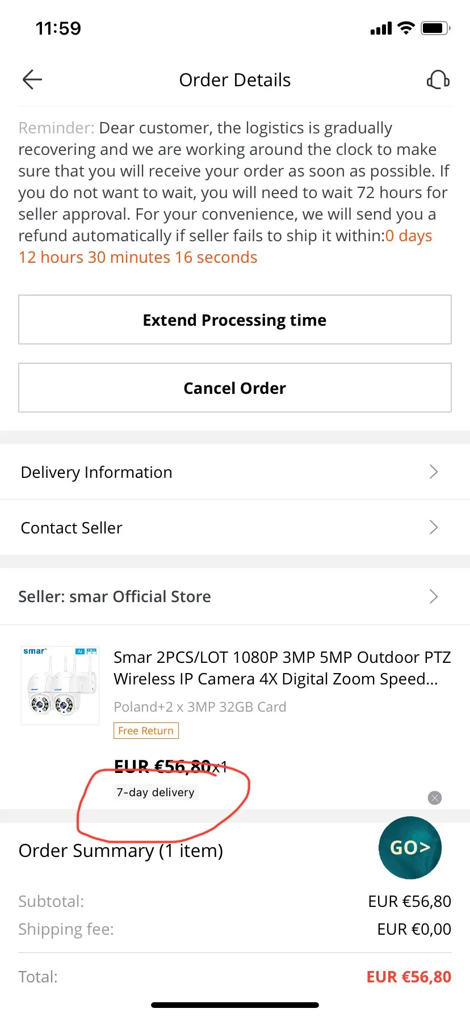This screenshot has width=470, height=1017.
Task: Open the Smar camera product thumbnail
Action: coord(60,685)
